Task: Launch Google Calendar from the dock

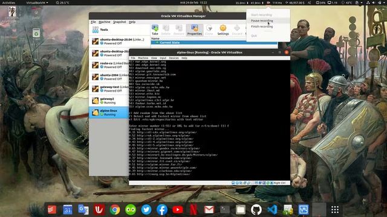Action: tap(68, 210)
